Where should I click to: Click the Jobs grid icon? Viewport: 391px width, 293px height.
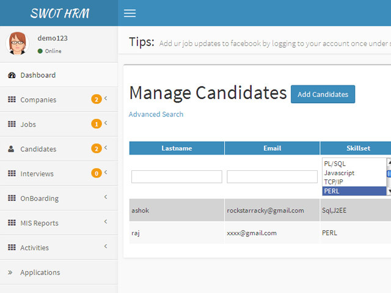tap(12, 125)
